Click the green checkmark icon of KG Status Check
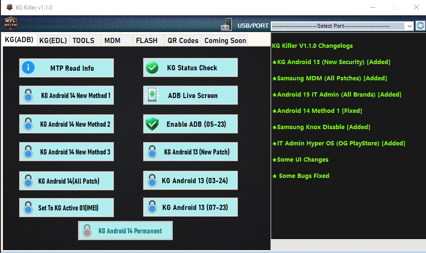Screen dimensions: 426x253 pos(152,67)
